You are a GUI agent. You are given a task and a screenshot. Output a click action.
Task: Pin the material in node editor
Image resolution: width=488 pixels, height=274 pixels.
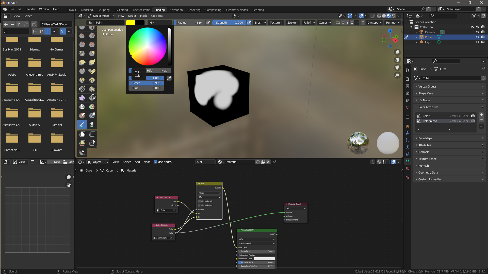pos(274,162)
